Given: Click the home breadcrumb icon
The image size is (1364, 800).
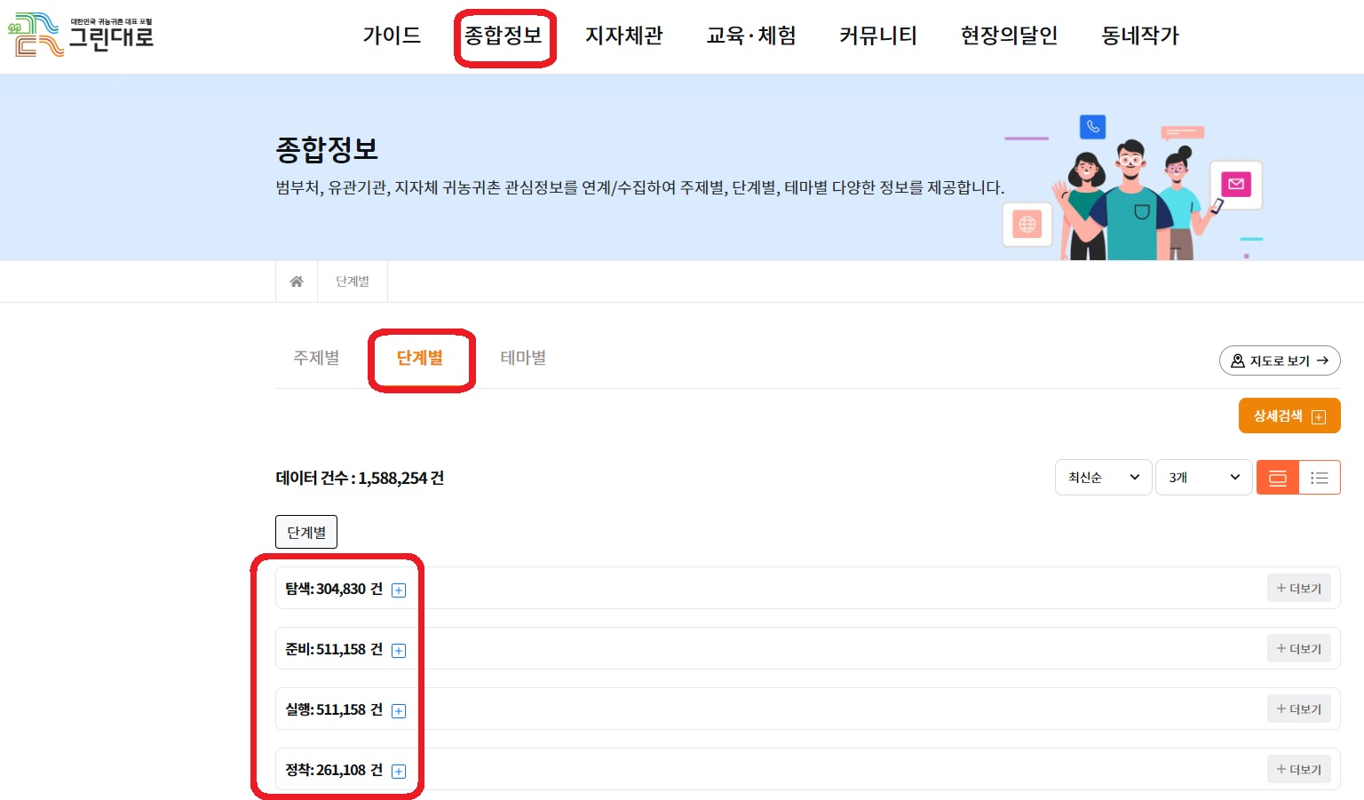Looking at the screenshot, I should coord(297,281).
